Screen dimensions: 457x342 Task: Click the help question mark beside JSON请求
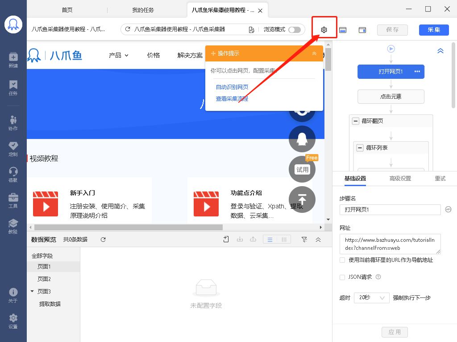tap(378, 277)
